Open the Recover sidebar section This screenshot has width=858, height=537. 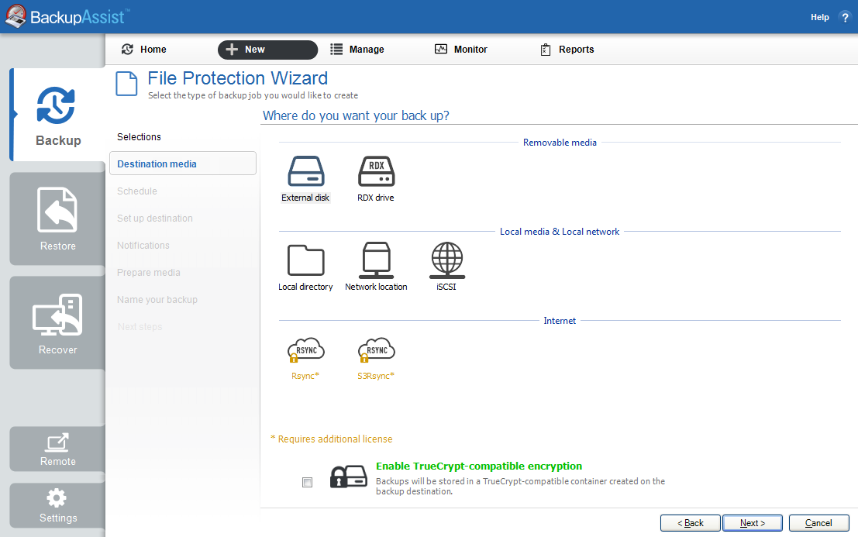coord(57,322)
